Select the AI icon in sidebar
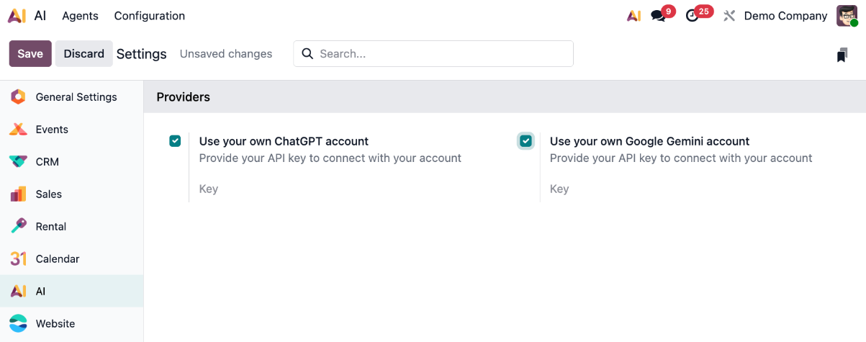This screenshot has height=342, width=866. [18, 292]
